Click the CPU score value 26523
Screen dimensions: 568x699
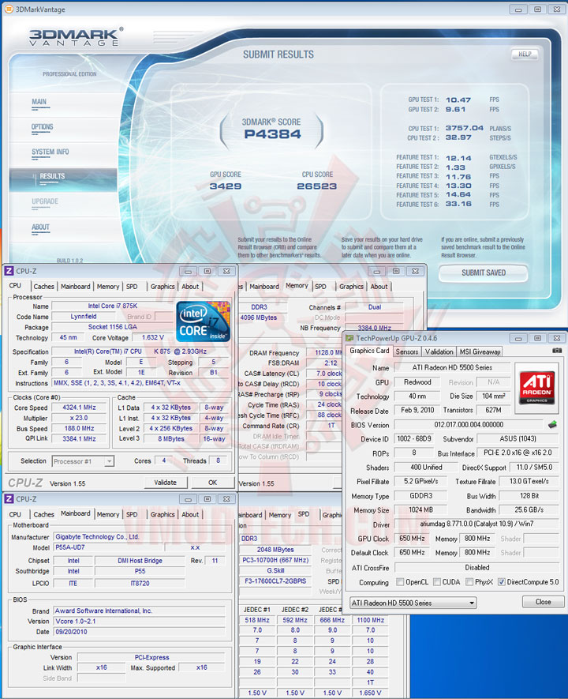(317, 186)
